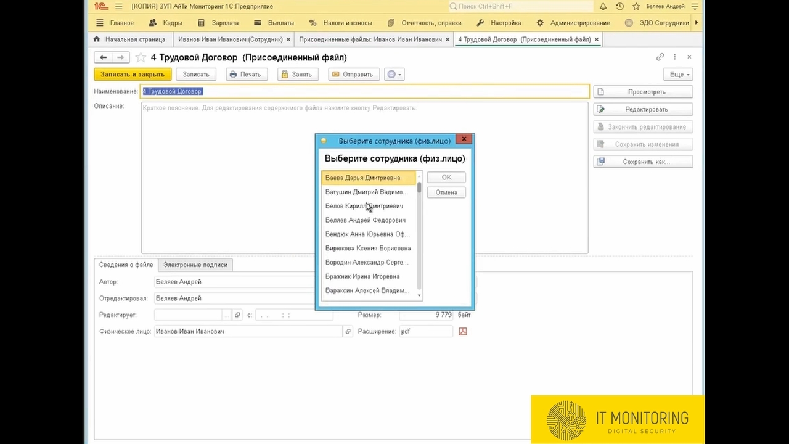Click in the Наименование input field
Image resolution: width=789 pixels, height=444 pixels.
pyautogui.click(x=365, y=91)
